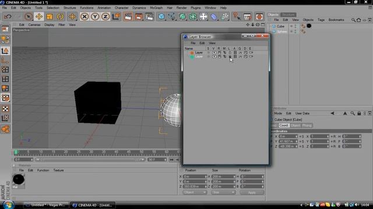Activate the Scale tool

coord(50,17)
